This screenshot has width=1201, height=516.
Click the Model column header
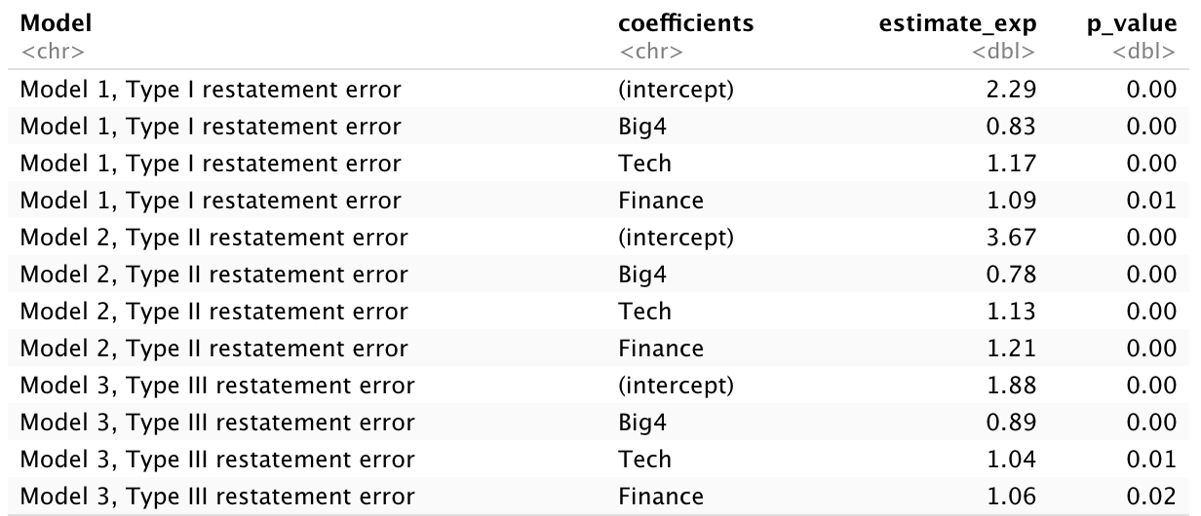(49, 23)
